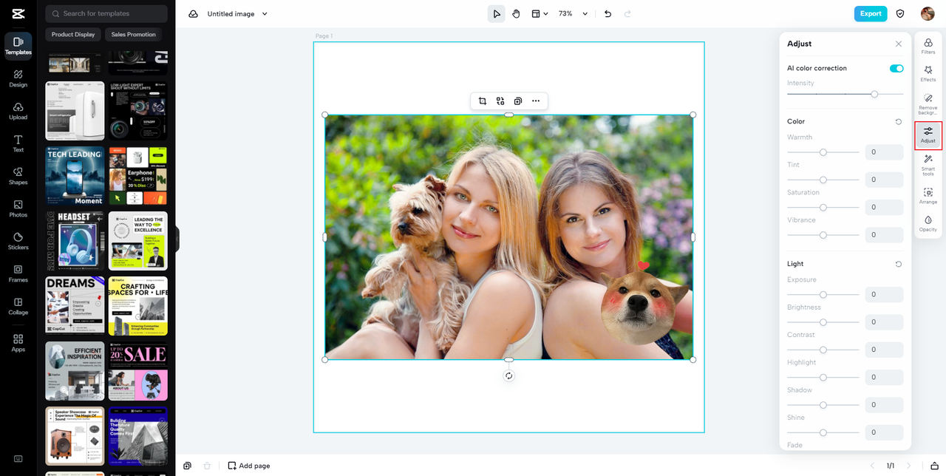Select the pointer selection tool
The image size is (946, 476).
click(497, 13)
